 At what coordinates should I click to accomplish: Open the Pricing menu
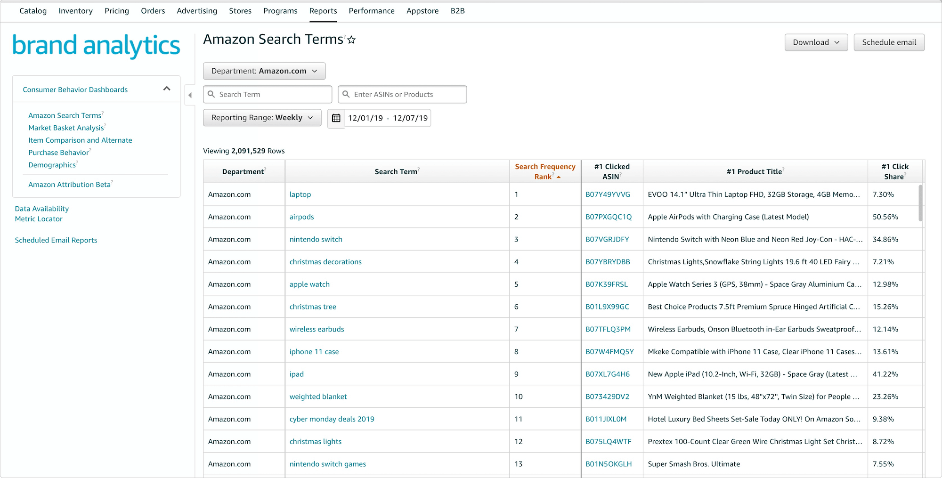tap(117, 11)
